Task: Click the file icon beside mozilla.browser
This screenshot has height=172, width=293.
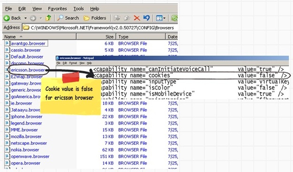Action: (x=7, y=136)
